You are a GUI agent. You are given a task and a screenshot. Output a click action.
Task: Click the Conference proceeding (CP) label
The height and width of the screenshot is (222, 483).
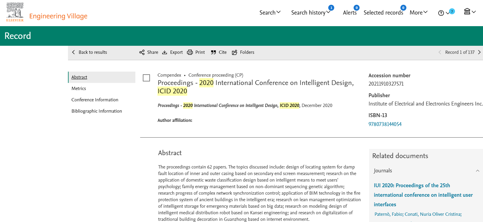click(216, 75)
